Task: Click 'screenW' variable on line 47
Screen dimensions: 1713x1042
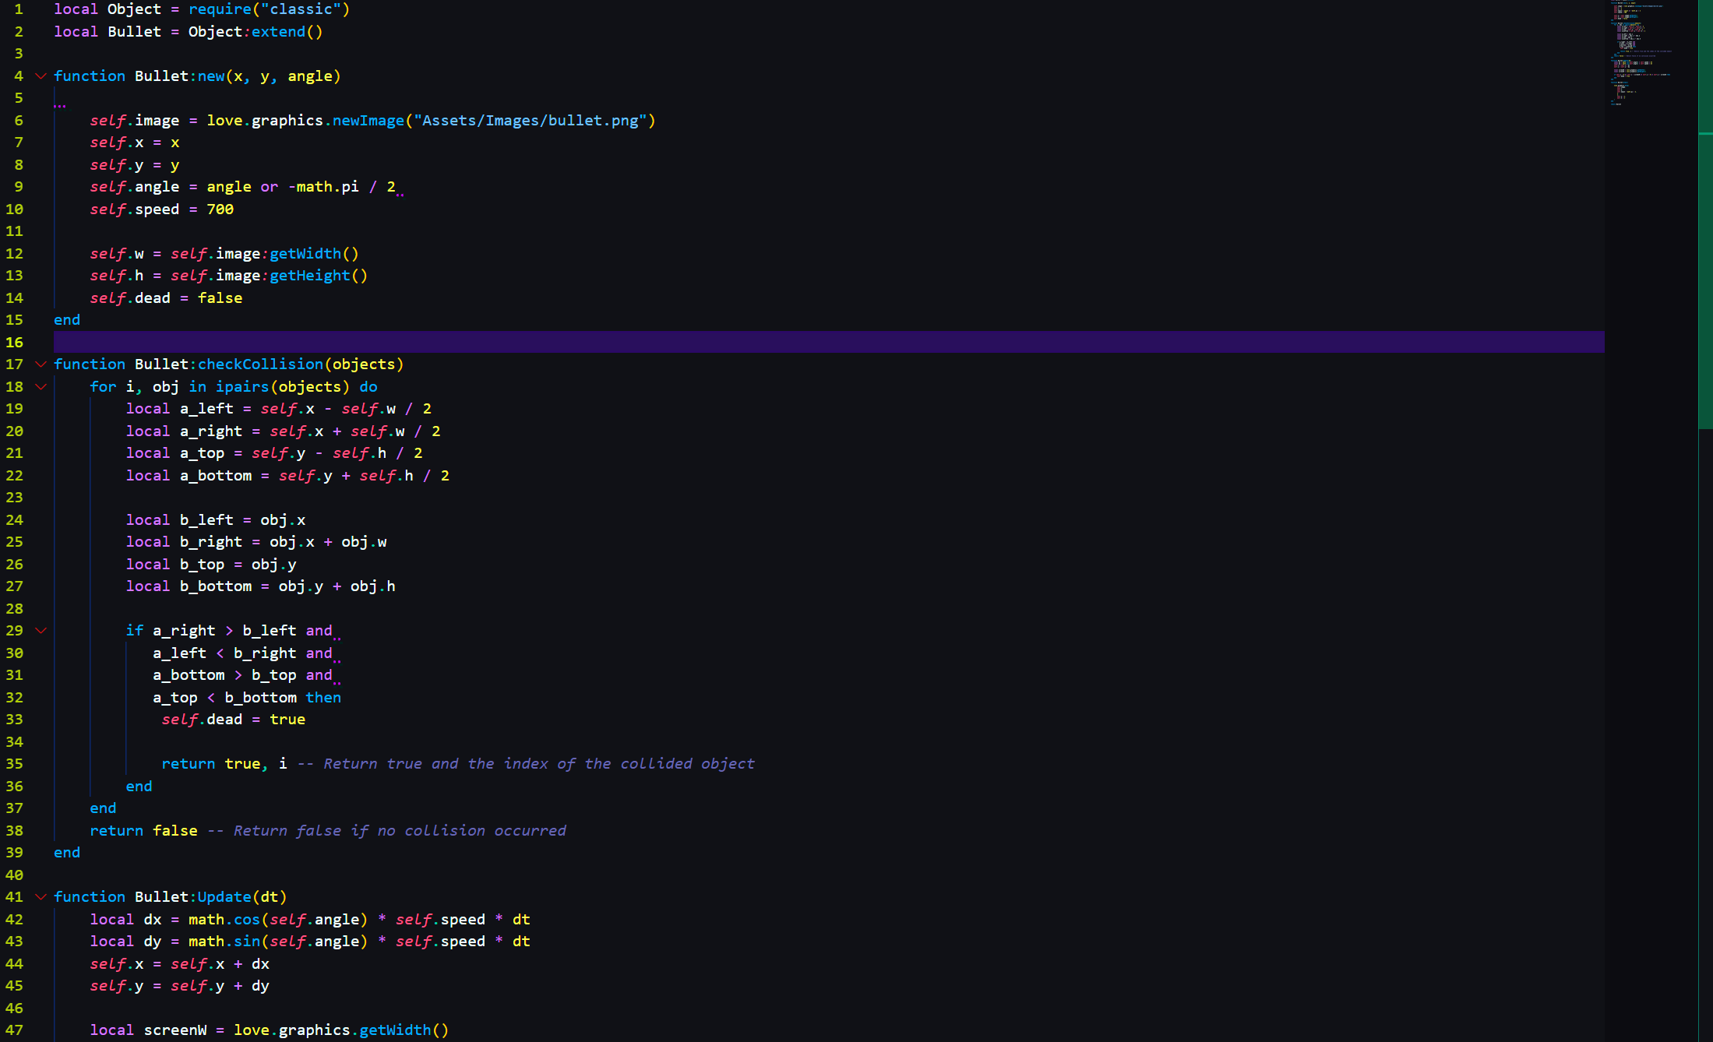Action: point(175,1030)
